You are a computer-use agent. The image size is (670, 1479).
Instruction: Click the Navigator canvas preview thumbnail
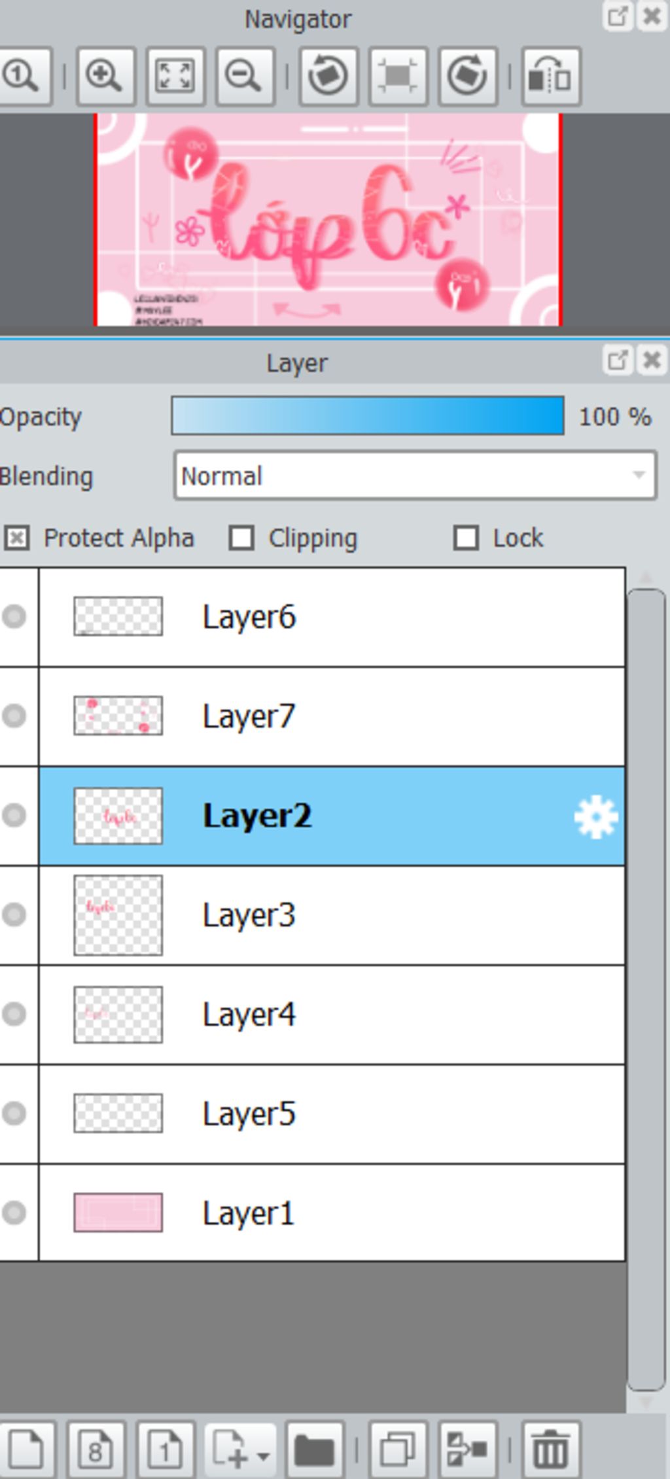[328, 220]
